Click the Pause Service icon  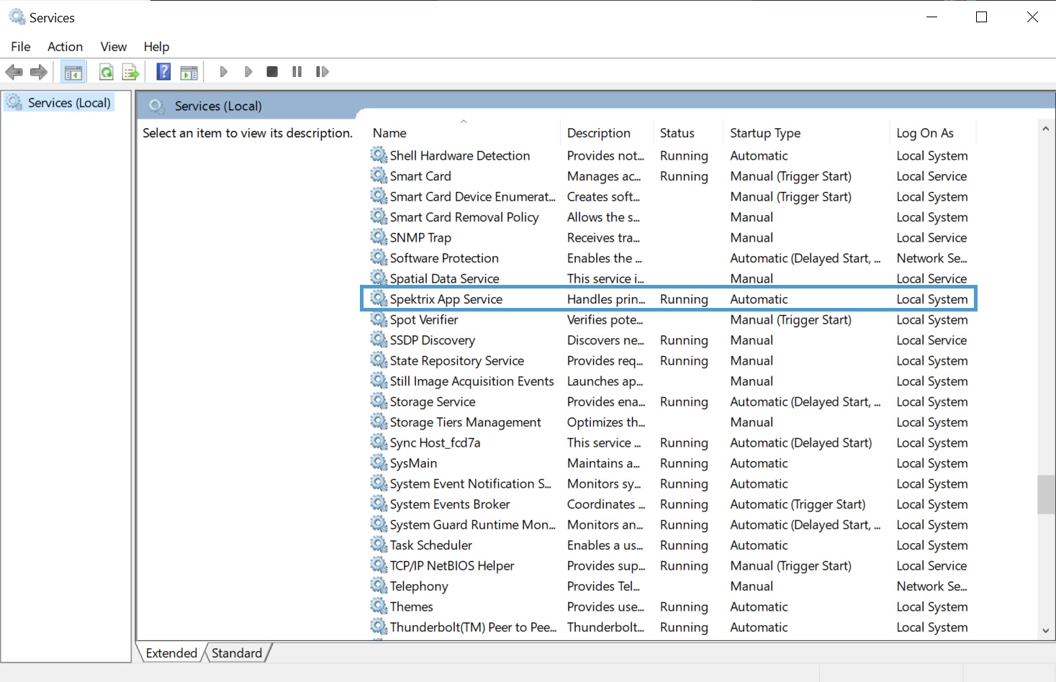297,72
